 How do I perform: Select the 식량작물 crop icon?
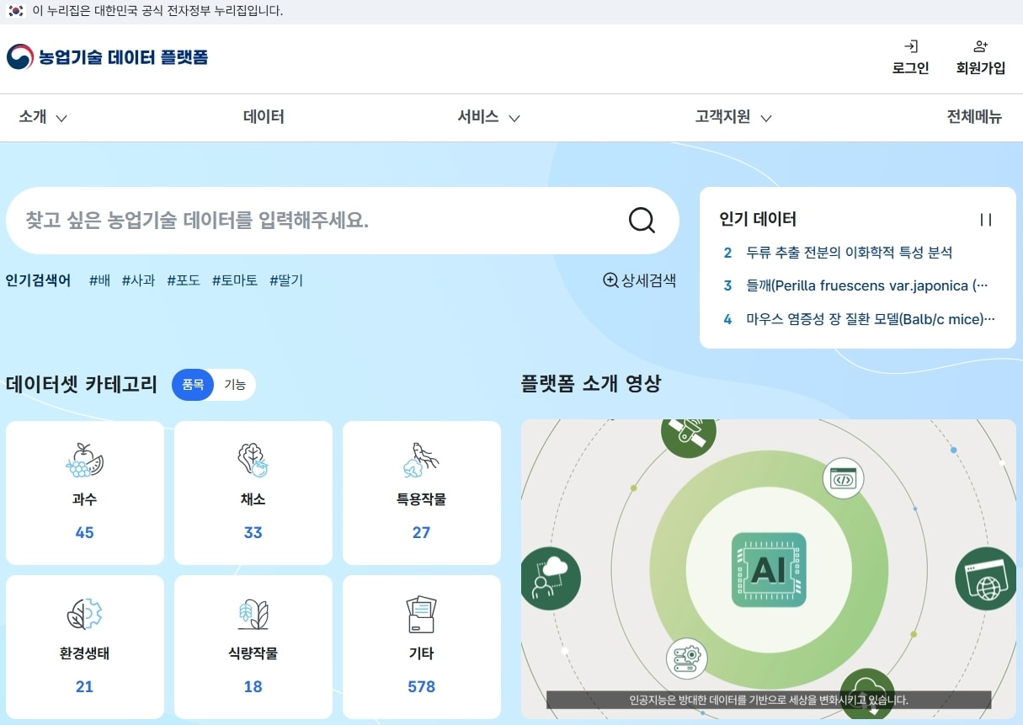253,615
